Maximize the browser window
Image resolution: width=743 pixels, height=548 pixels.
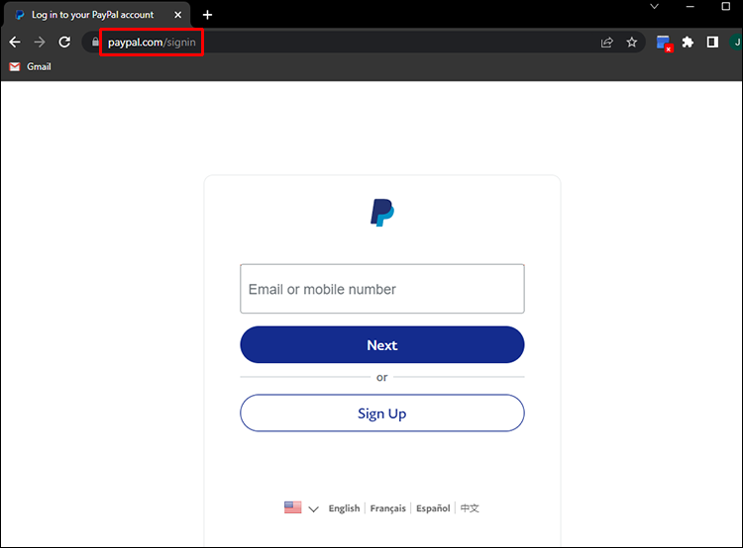pos(725,6)
